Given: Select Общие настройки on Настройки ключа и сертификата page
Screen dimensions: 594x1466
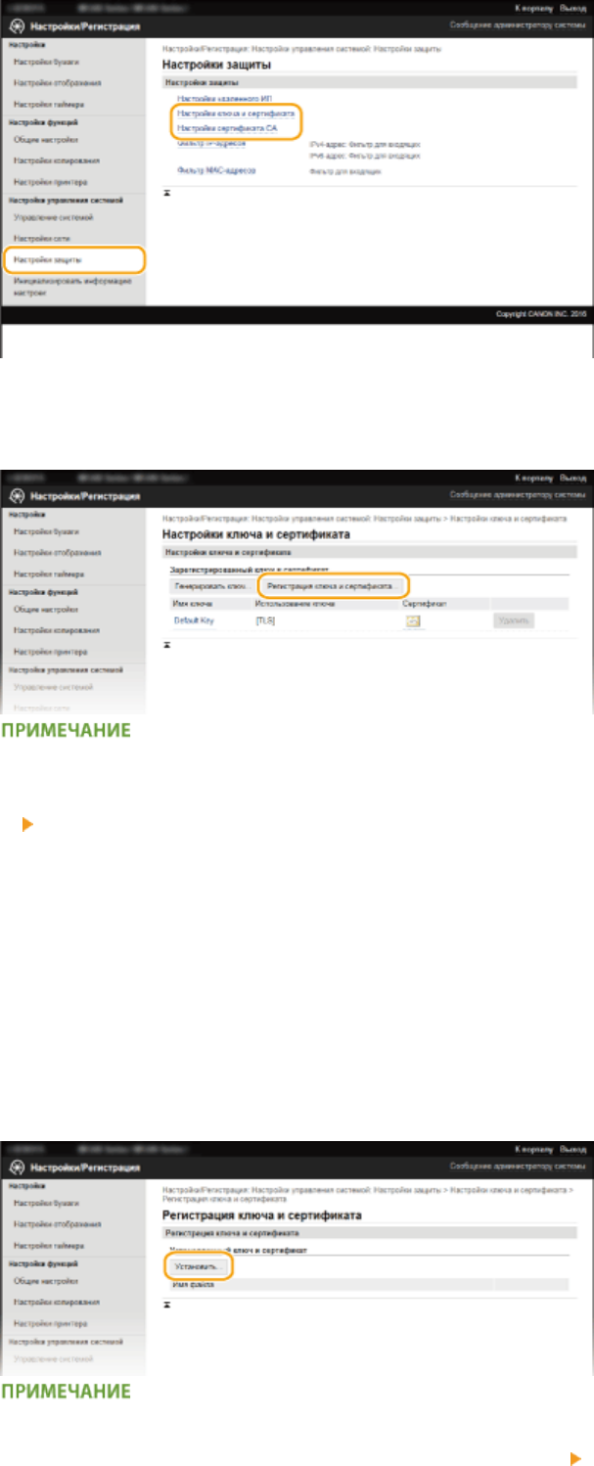Looking at the screenshot, I should (x=46, y=609).
